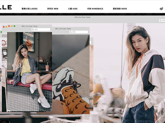This screenshot has width=165, height=123.
Task: Open HANDBAGS category
Action: (95, 9)
